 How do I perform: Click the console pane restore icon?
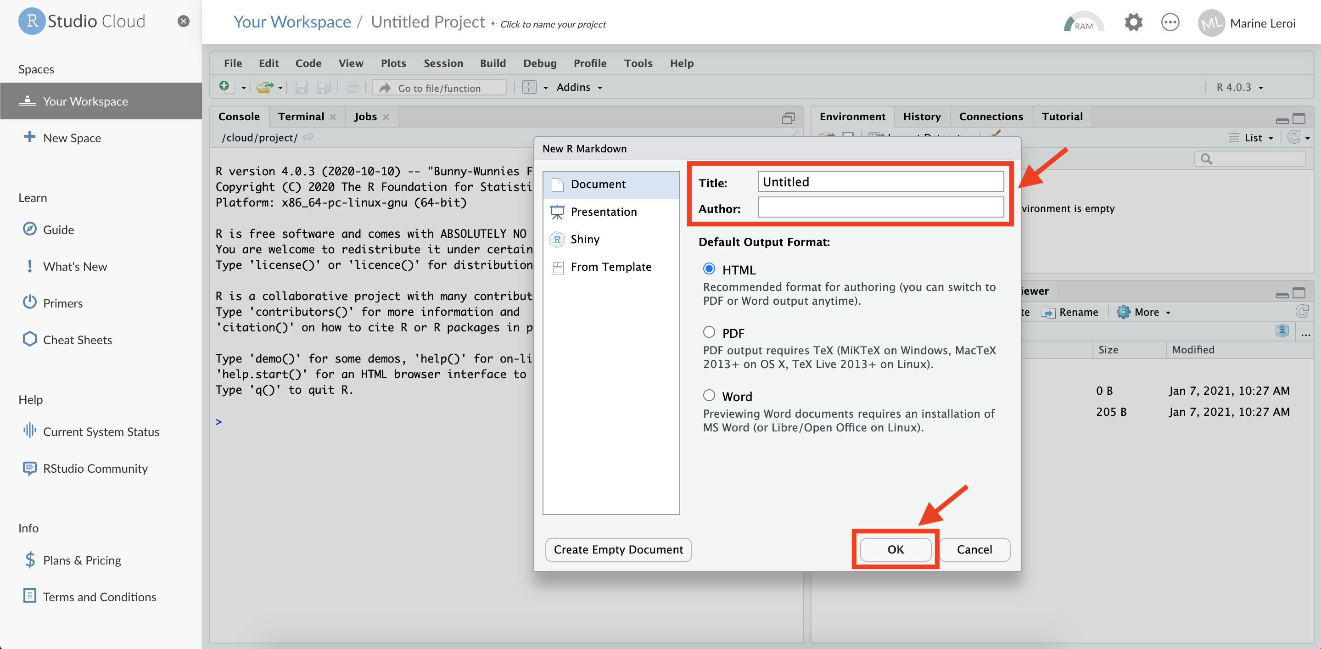788,118
